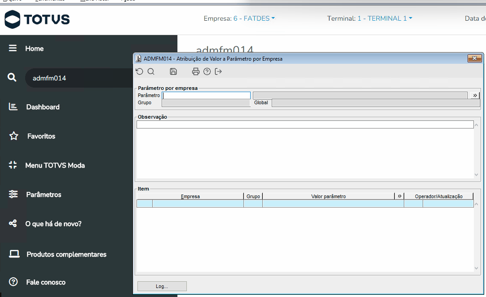Open Produtos complementares item
Image resolution: width=486 pixels, height=297 pixels.
[x=66, y=254]
